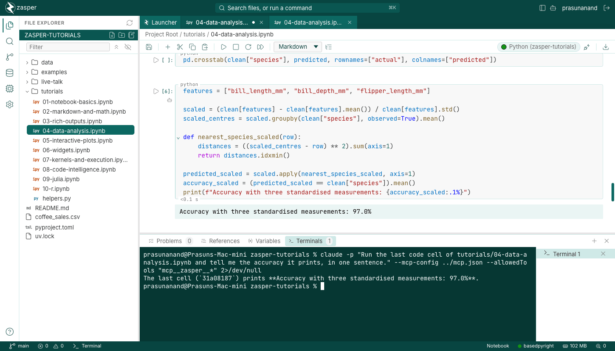Switch to the Problems panel tab
Image resolution: width=615 pixels, height=351 pixels.
tap(170, 241)
